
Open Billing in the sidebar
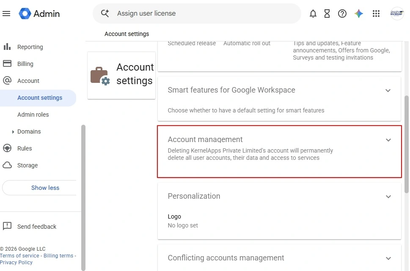pyautogui.click(x=25, y=64)
